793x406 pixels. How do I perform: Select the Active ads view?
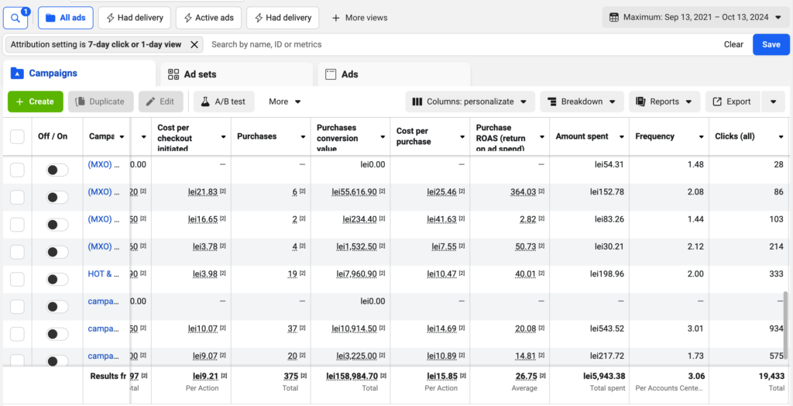(208, 19)
